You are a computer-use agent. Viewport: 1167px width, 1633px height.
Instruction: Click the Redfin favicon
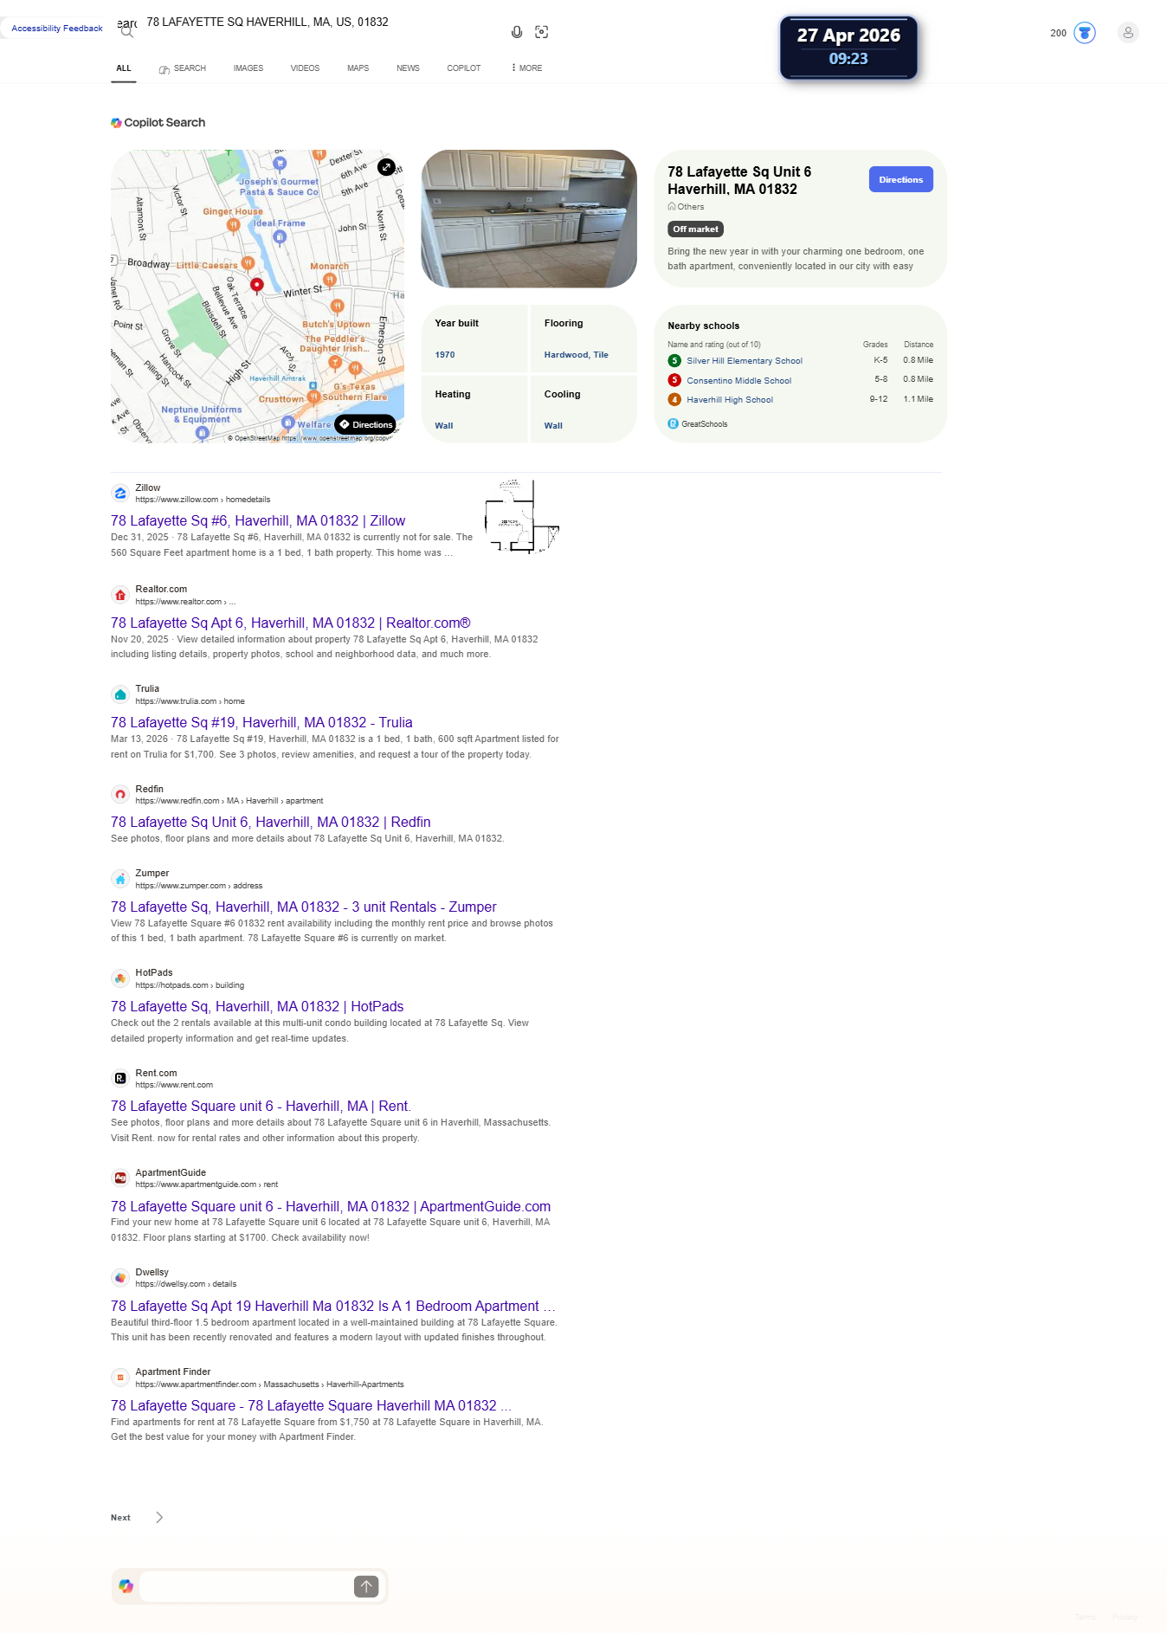point(120,795)
